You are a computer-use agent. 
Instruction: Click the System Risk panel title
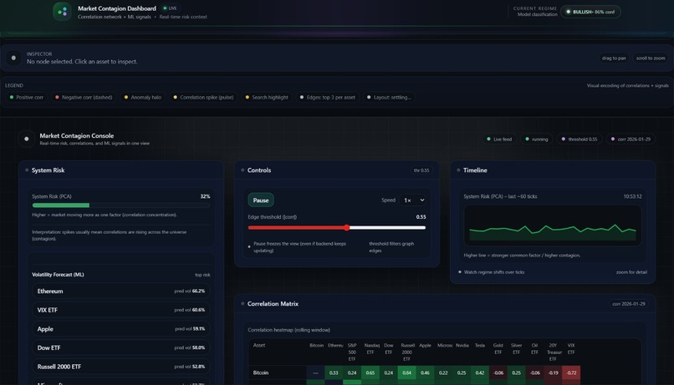click(x=48, y=170)
